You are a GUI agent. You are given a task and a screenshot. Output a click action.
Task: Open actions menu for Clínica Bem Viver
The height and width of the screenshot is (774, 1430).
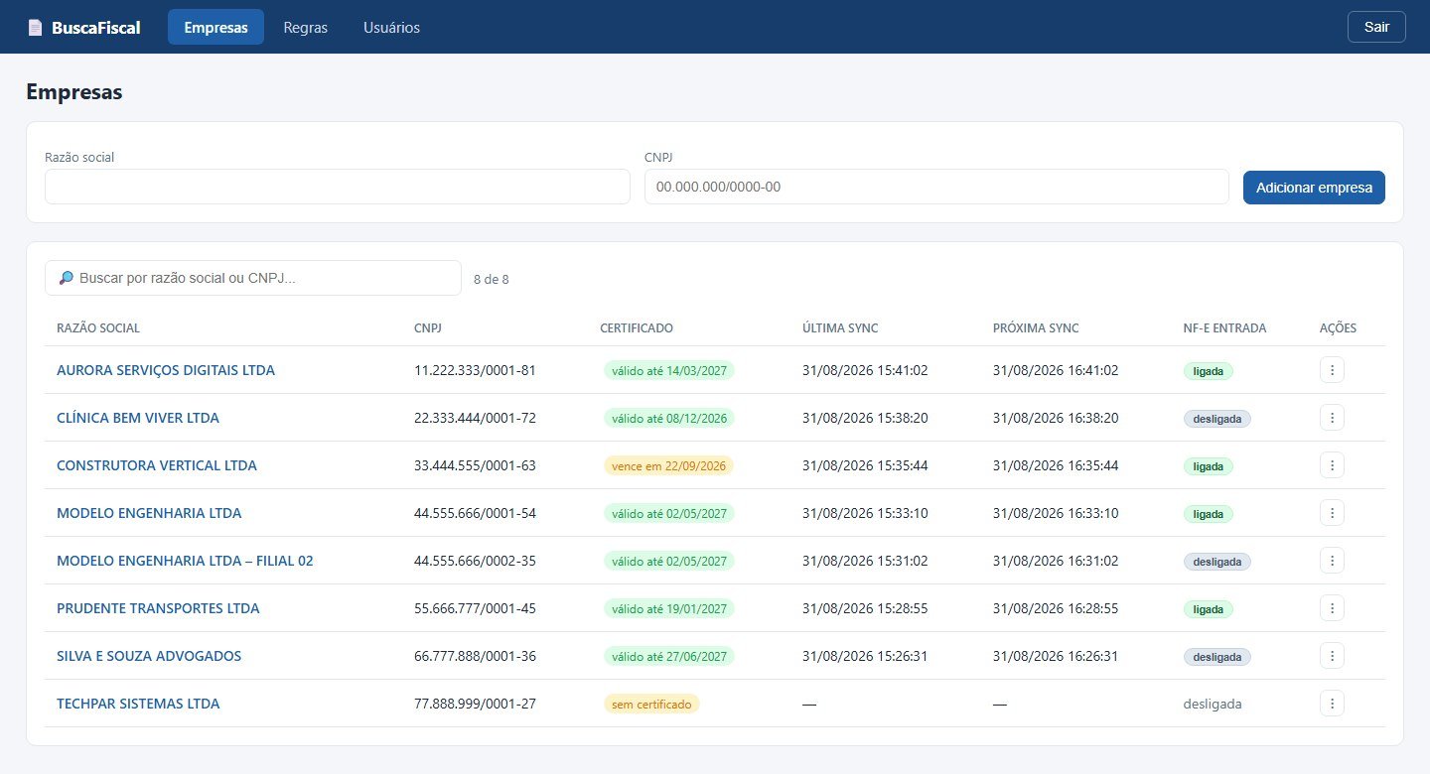pyautogui.click(x=1332, y=418)
